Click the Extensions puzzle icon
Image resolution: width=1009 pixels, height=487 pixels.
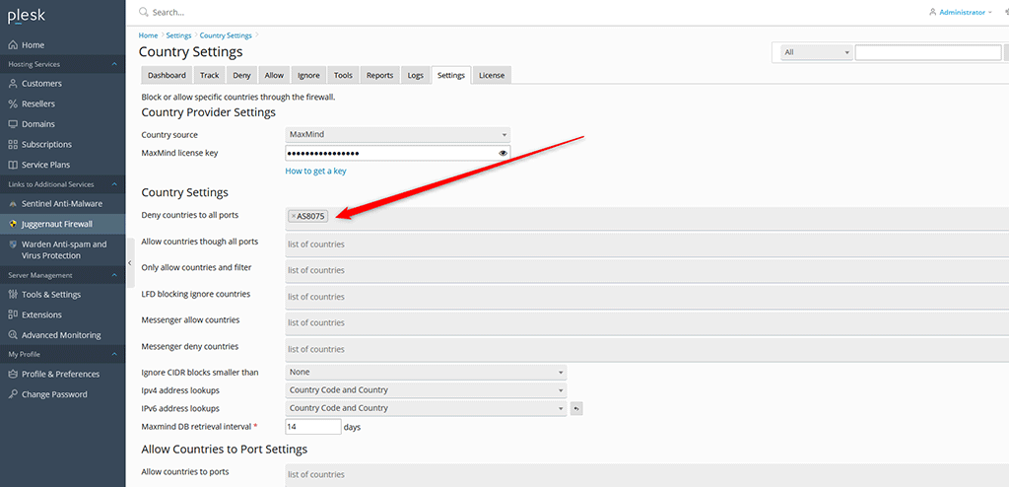[x=13, y=314]
